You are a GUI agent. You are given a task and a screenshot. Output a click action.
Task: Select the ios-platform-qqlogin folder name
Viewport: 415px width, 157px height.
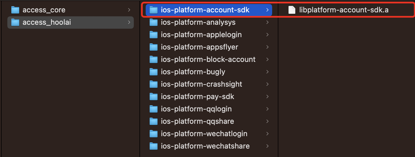click(196, 109)
